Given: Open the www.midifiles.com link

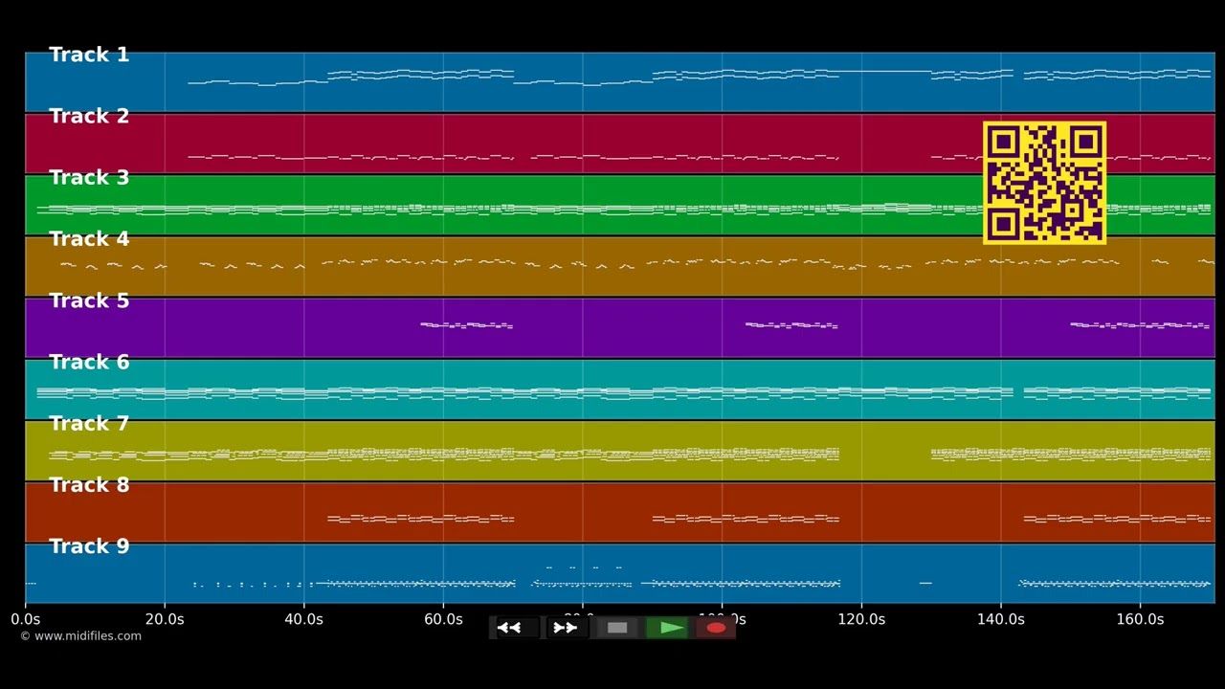Looking at the screenshot, I should point(80,636).
